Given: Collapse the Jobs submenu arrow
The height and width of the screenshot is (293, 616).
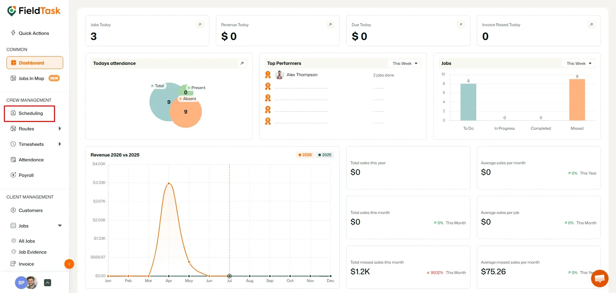Looking at the screenshot, I should pyautogui.click(x=60, y=226).
